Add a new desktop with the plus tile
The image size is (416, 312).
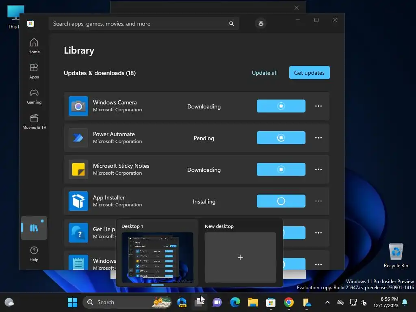(x=240, y=257)
